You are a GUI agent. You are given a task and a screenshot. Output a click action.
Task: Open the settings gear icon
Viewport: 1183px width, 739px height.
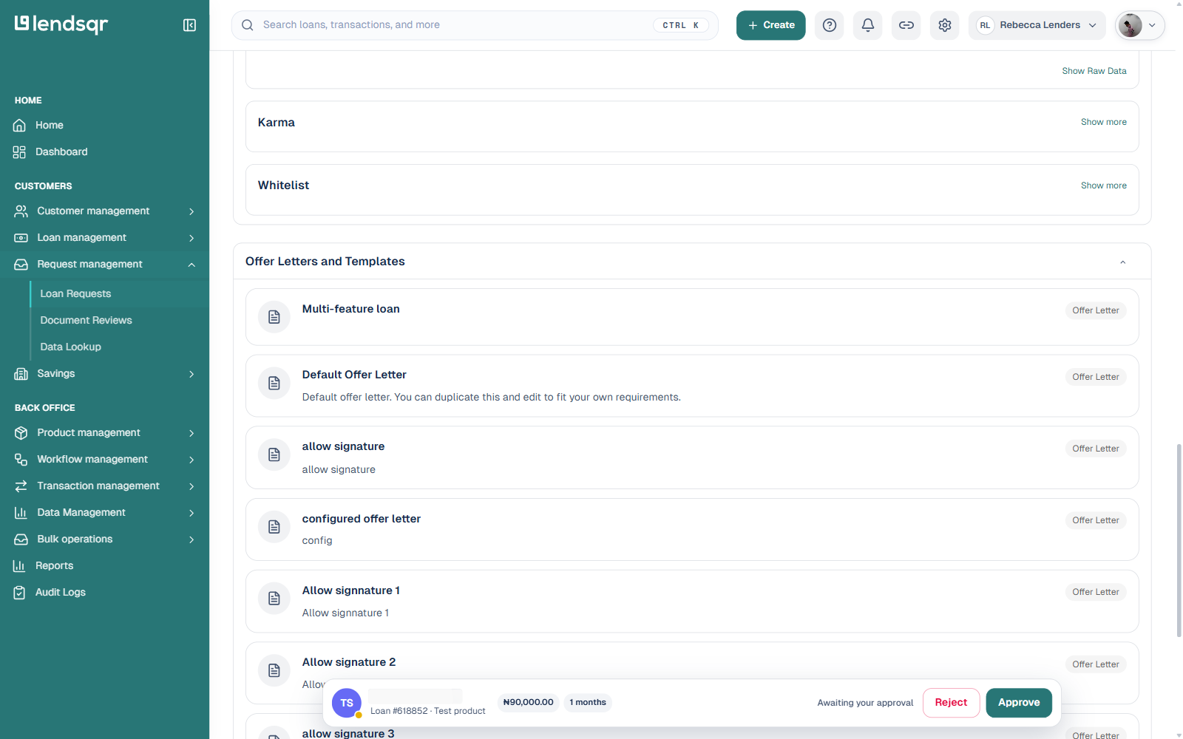[945, 25]
